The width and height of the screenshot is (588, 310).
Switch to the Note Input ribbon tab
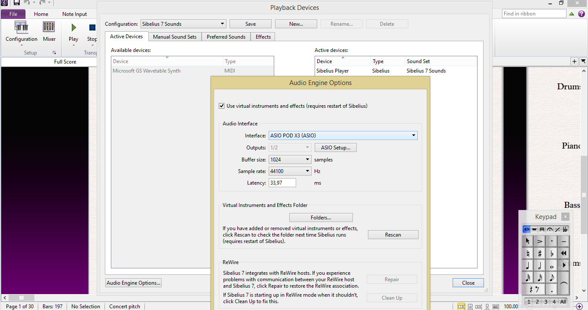coord(74,14)
